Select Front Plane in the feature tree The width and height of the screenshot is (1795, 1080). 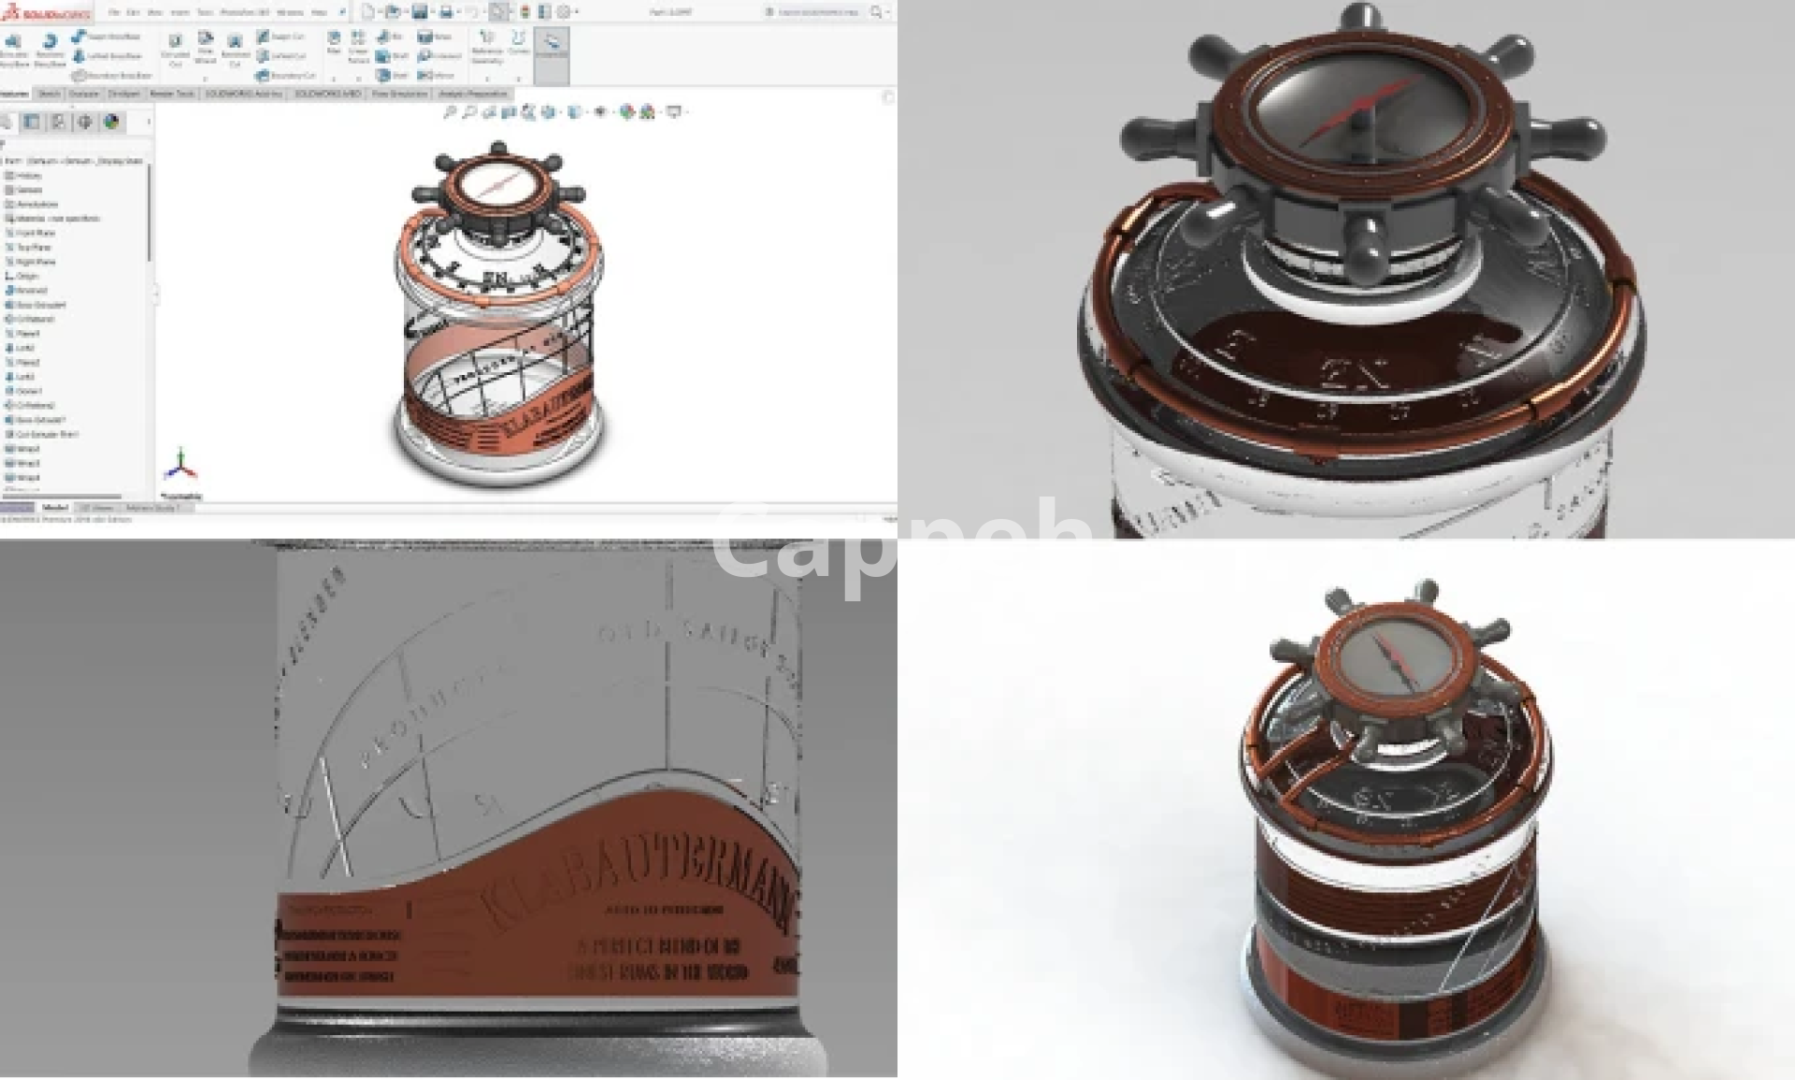click(35, 233)
